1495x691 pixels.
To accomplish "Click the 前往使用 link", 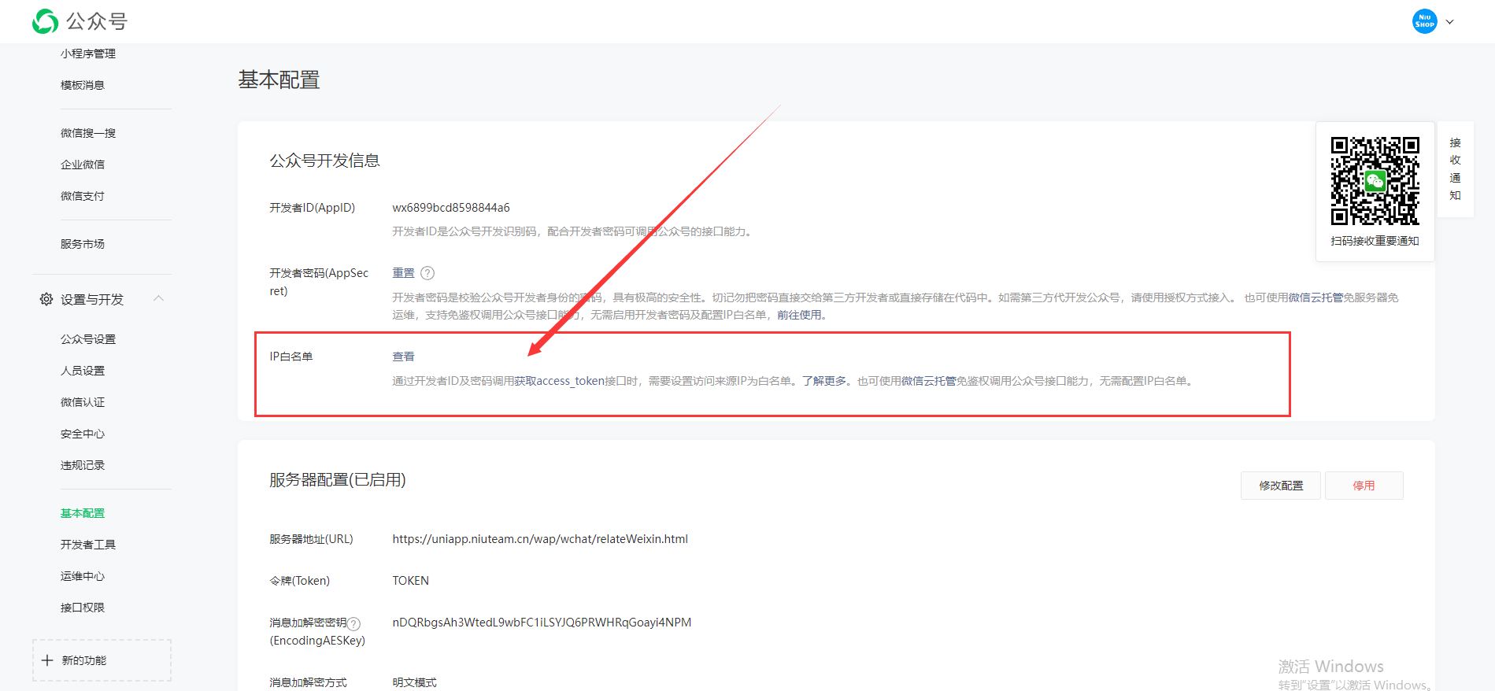I will (x=801, y=315).
